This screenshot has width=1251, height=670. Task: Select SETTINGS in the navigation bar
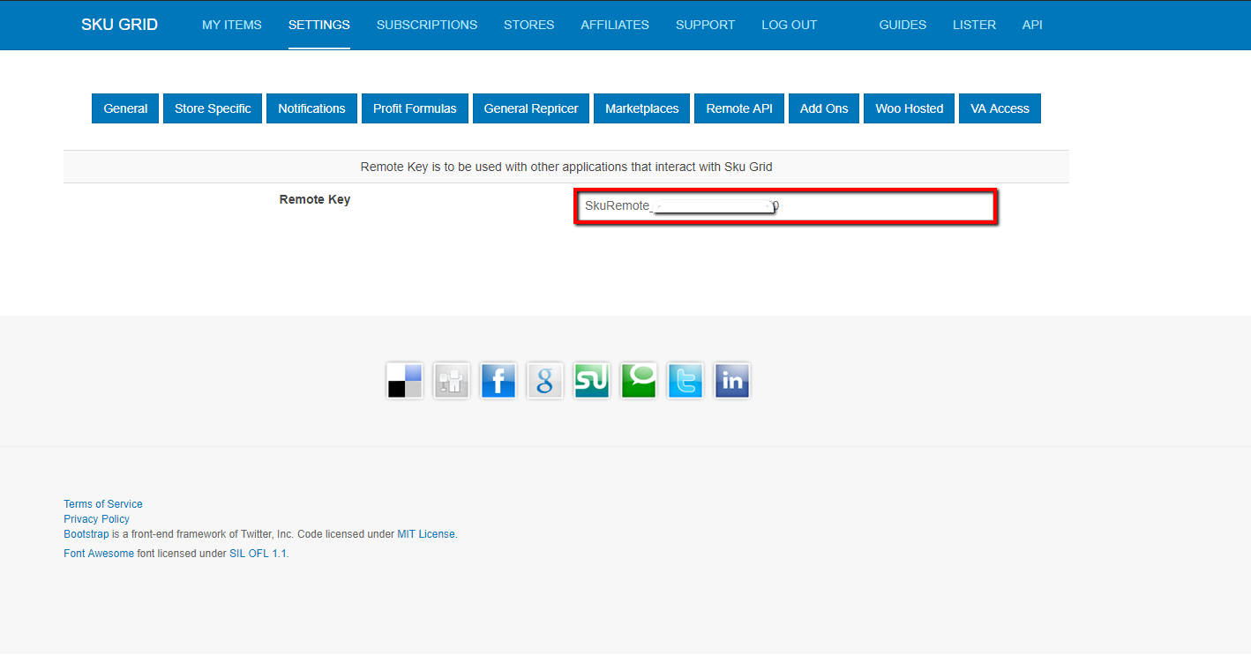tap(319, 25)
